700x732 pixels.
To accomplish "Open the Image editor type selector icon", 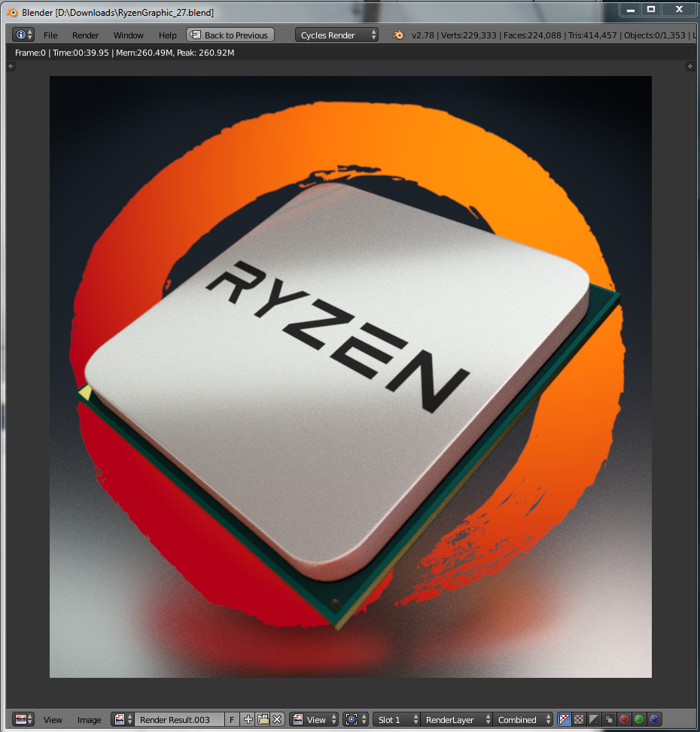I will click(23, 720).
